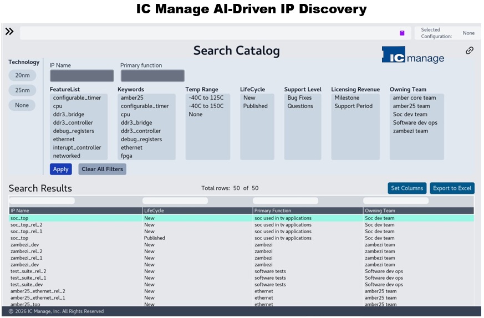Select the zambezi_rel_2 result row
The height and width of the screenshot is (318, 484).
coord(241,252)
